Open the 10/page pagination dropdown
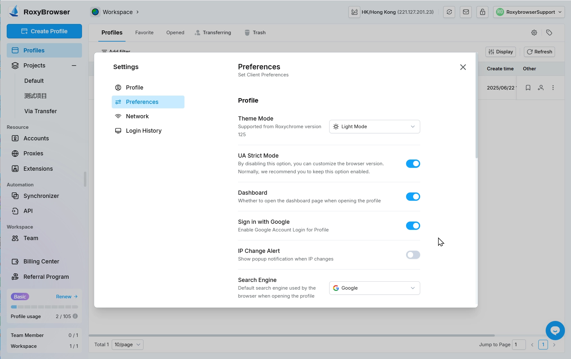571x359 pixels. [127, 345]
